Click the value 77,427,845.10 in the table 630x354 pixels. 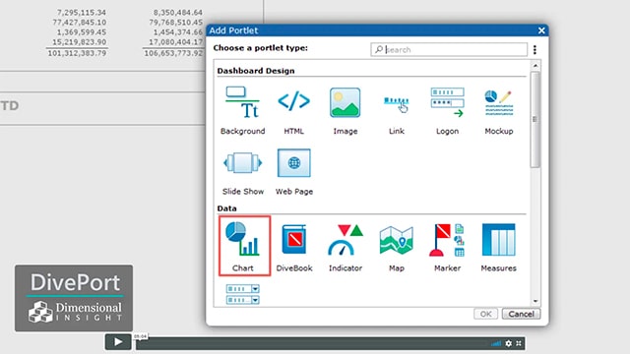point(80,22)
